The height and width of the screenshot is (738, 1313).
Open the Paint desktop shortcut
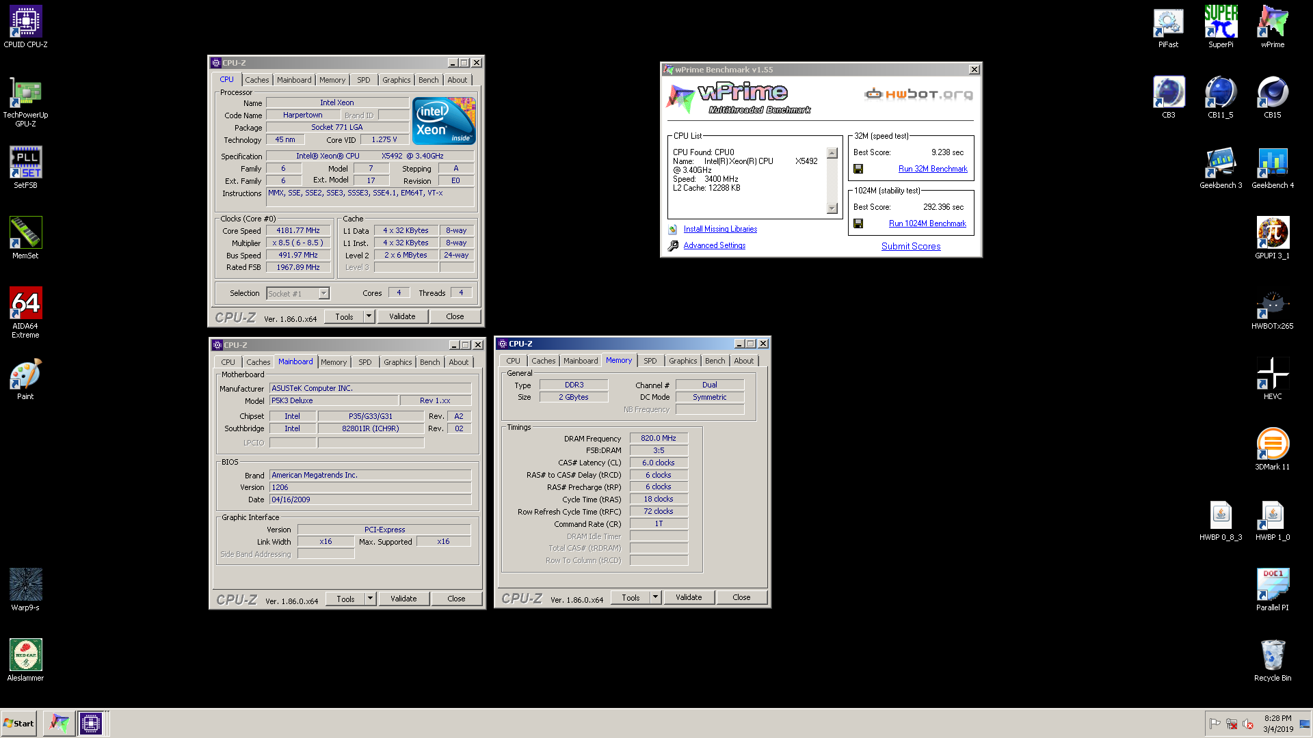pyautogui.click(x=25, y=379)
